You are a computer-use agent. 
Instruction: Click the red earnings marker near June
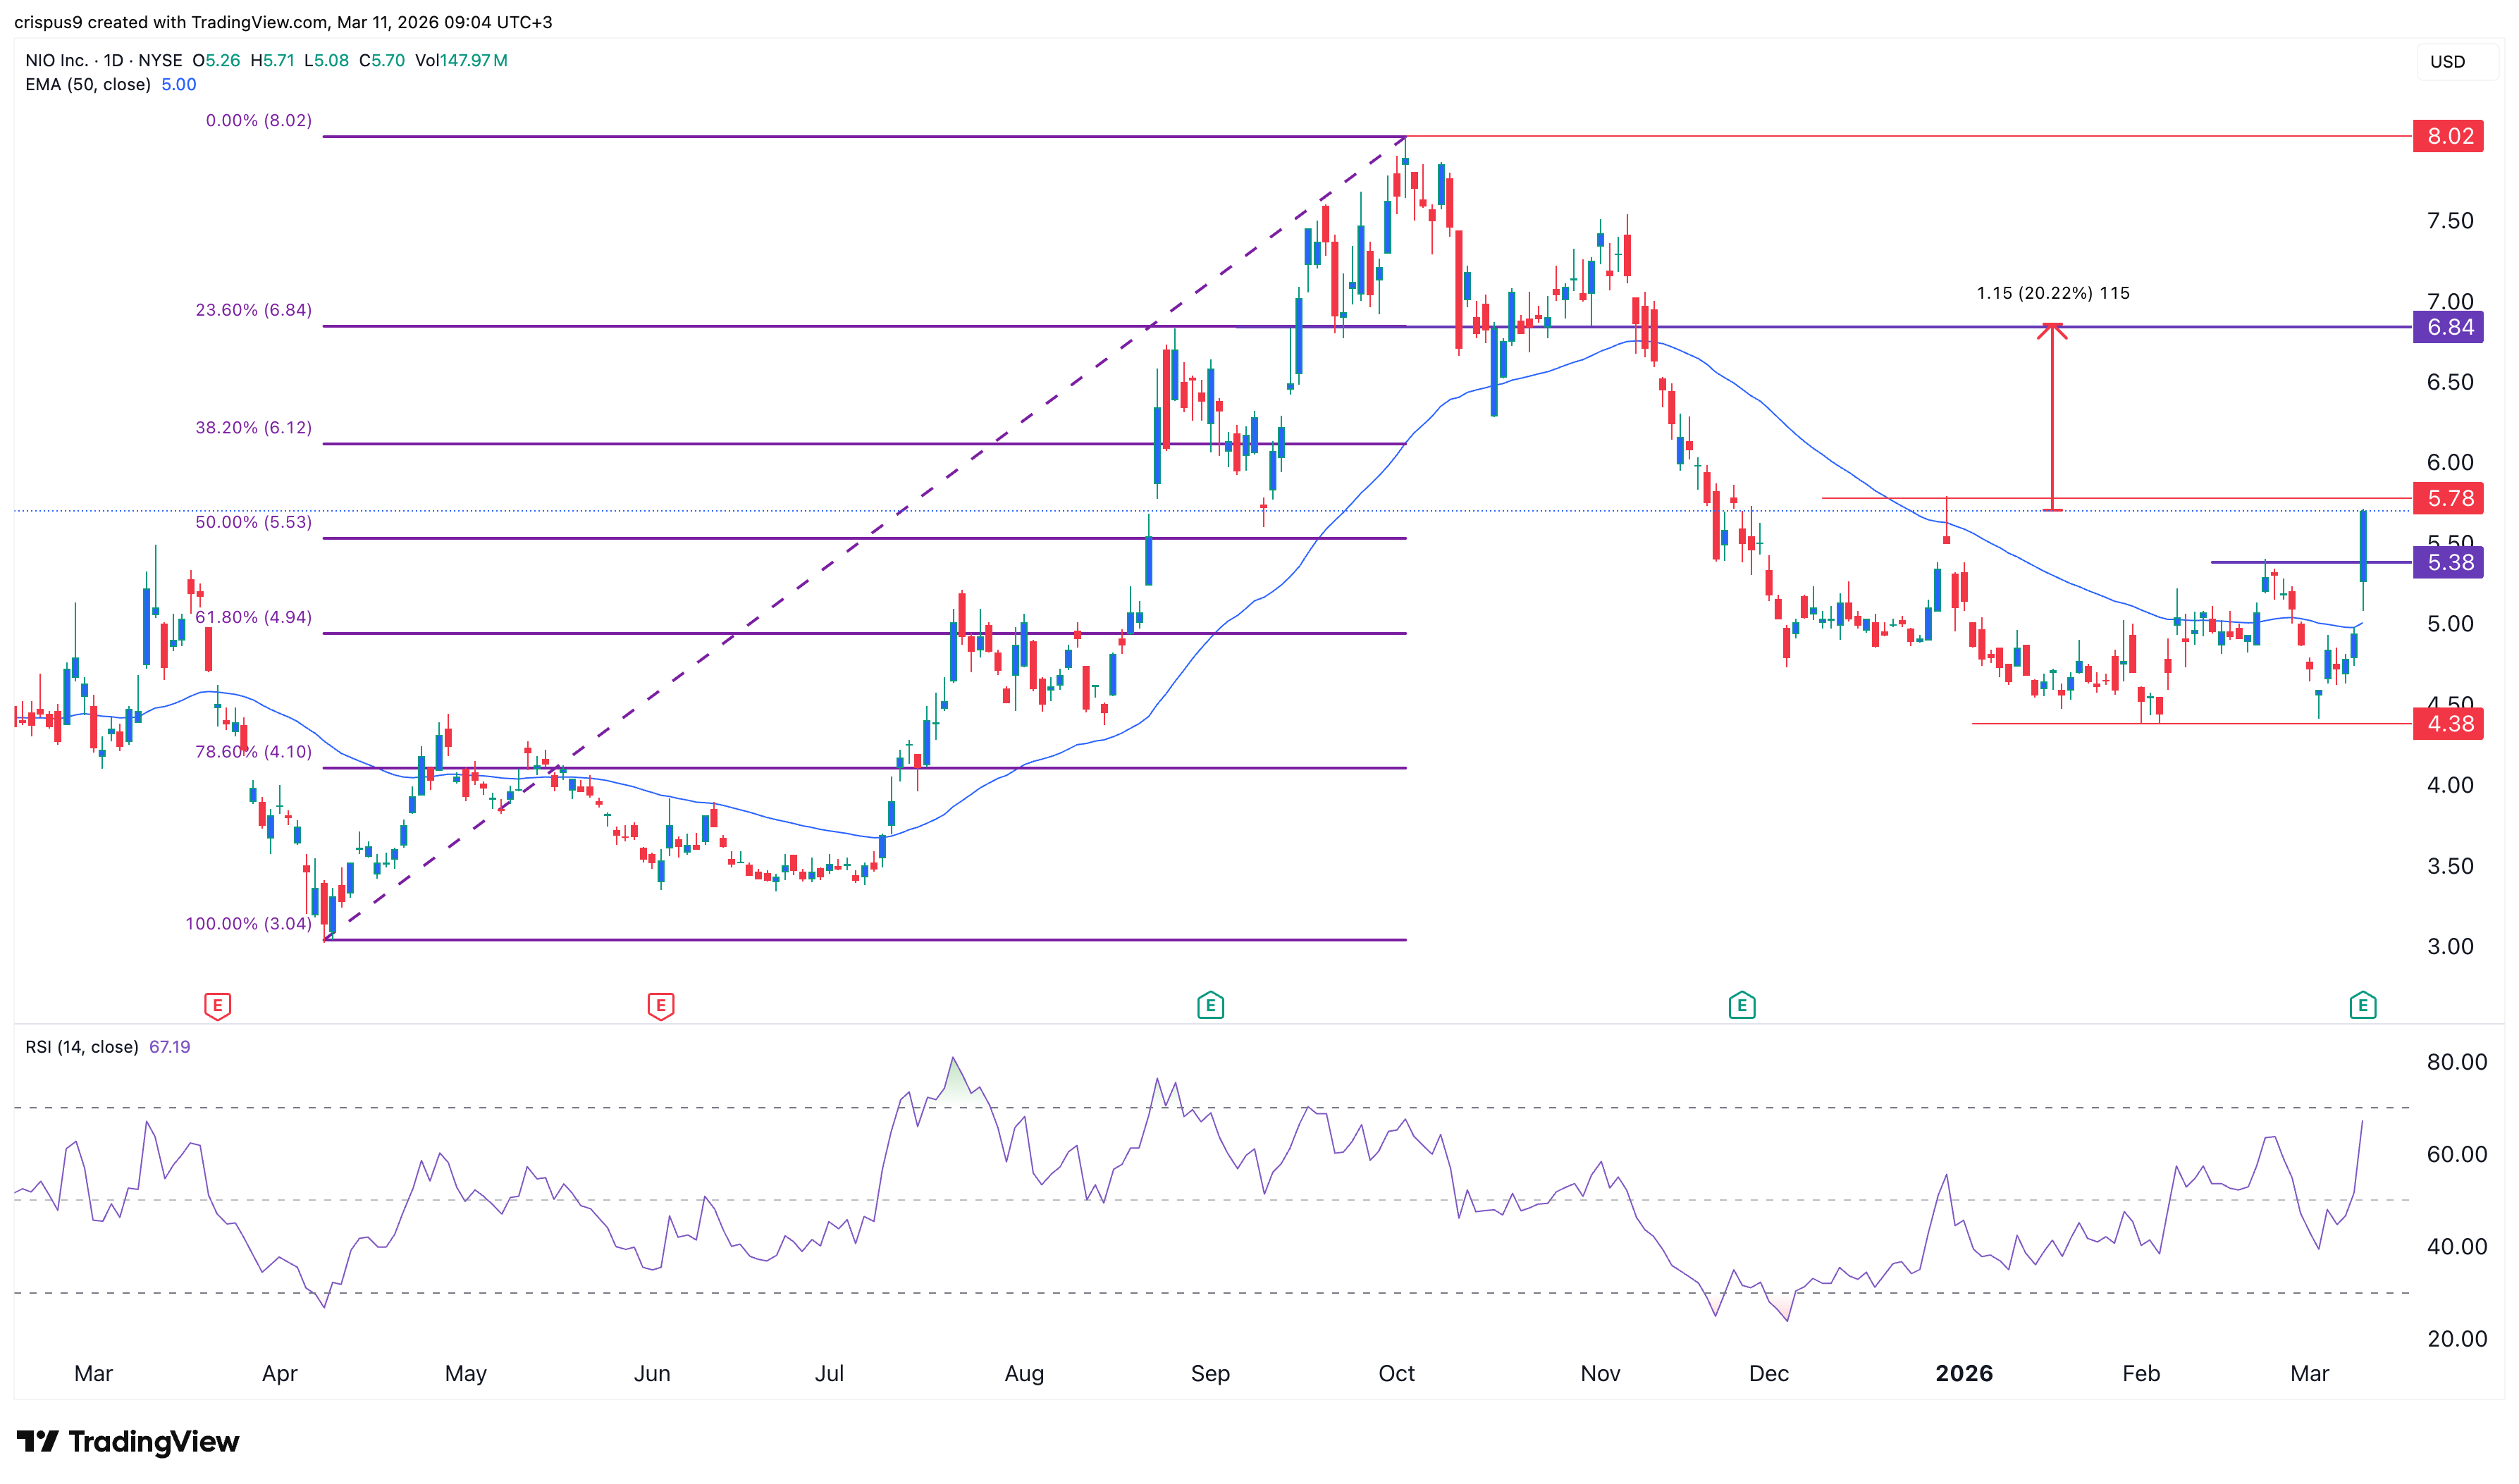coord(660,1005)
